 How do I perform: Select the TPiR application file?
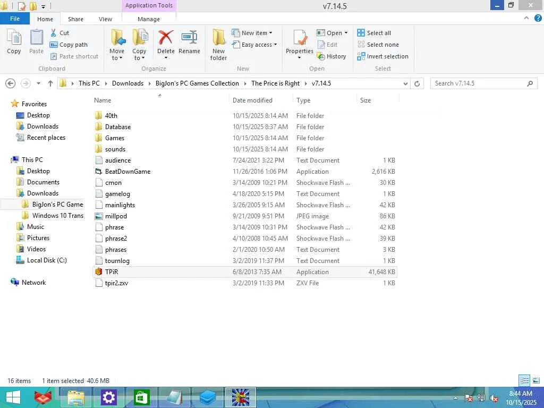click(x=245, y=272)
